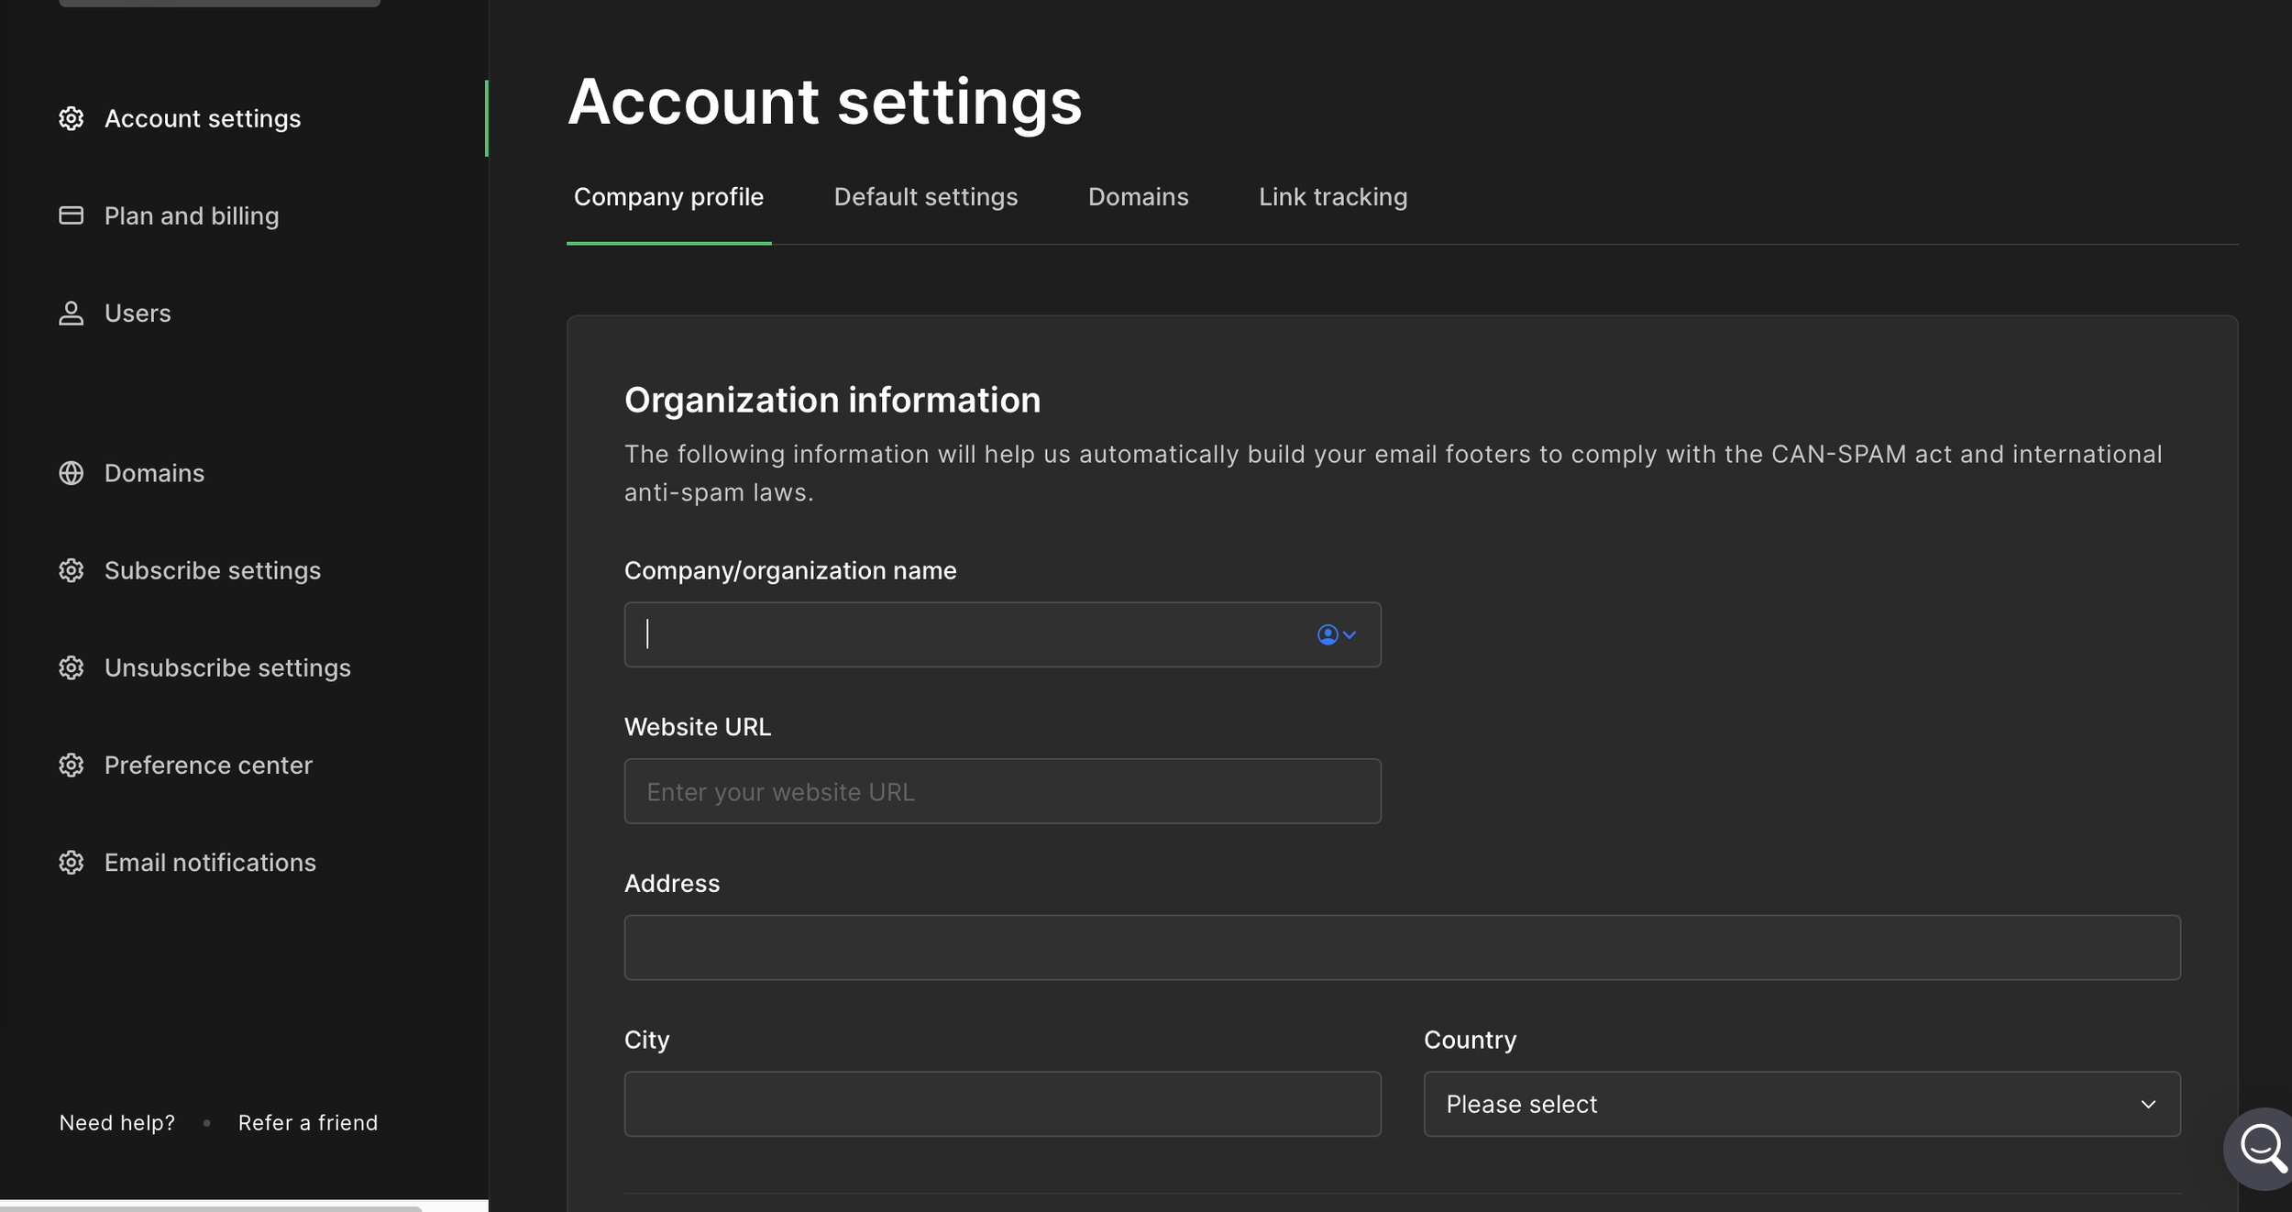Viewport: 2292px width, 1212px height.
Task: Click the Website URL input field
Action: [1002, 791]
